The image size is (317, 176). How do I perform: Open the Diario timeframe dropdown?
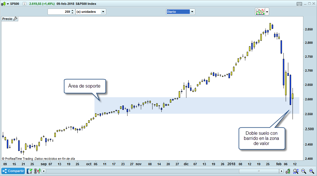(192, 12)
